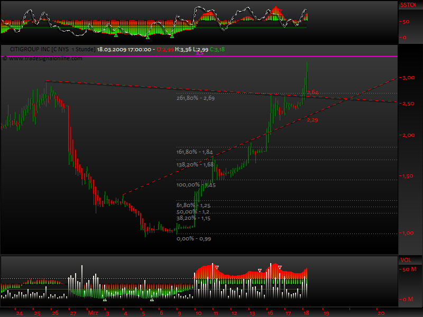Screen dimensions: 423x317
Task: Click the red 2,29 trendline value
Action: coord(312,120)
